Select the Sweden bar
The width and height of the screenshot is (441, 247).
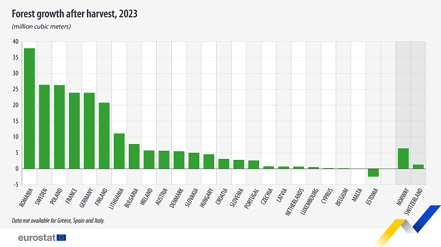(x=44, y=127)
